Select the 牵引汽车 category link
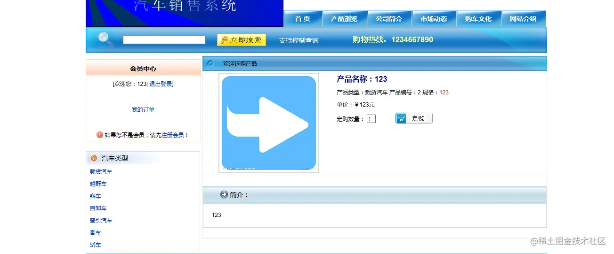The width and height of the screenshot is (614, 254). [x=101, y=221]
